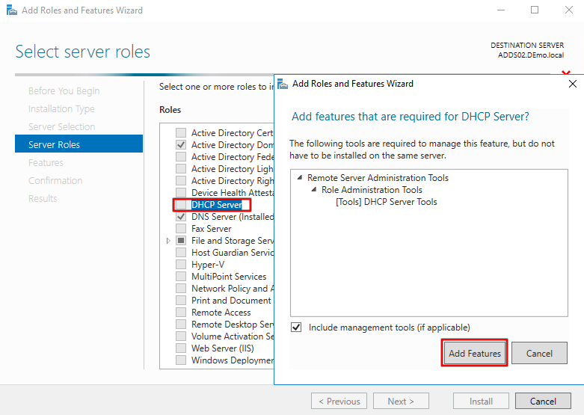Select the Server Roles step
This screenshot has height=415, width=584.
click(x=79, y=144)
